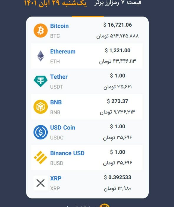Click the BNB price $ 273.37
Screen dimensions: 174x207
tap(118, 101)
